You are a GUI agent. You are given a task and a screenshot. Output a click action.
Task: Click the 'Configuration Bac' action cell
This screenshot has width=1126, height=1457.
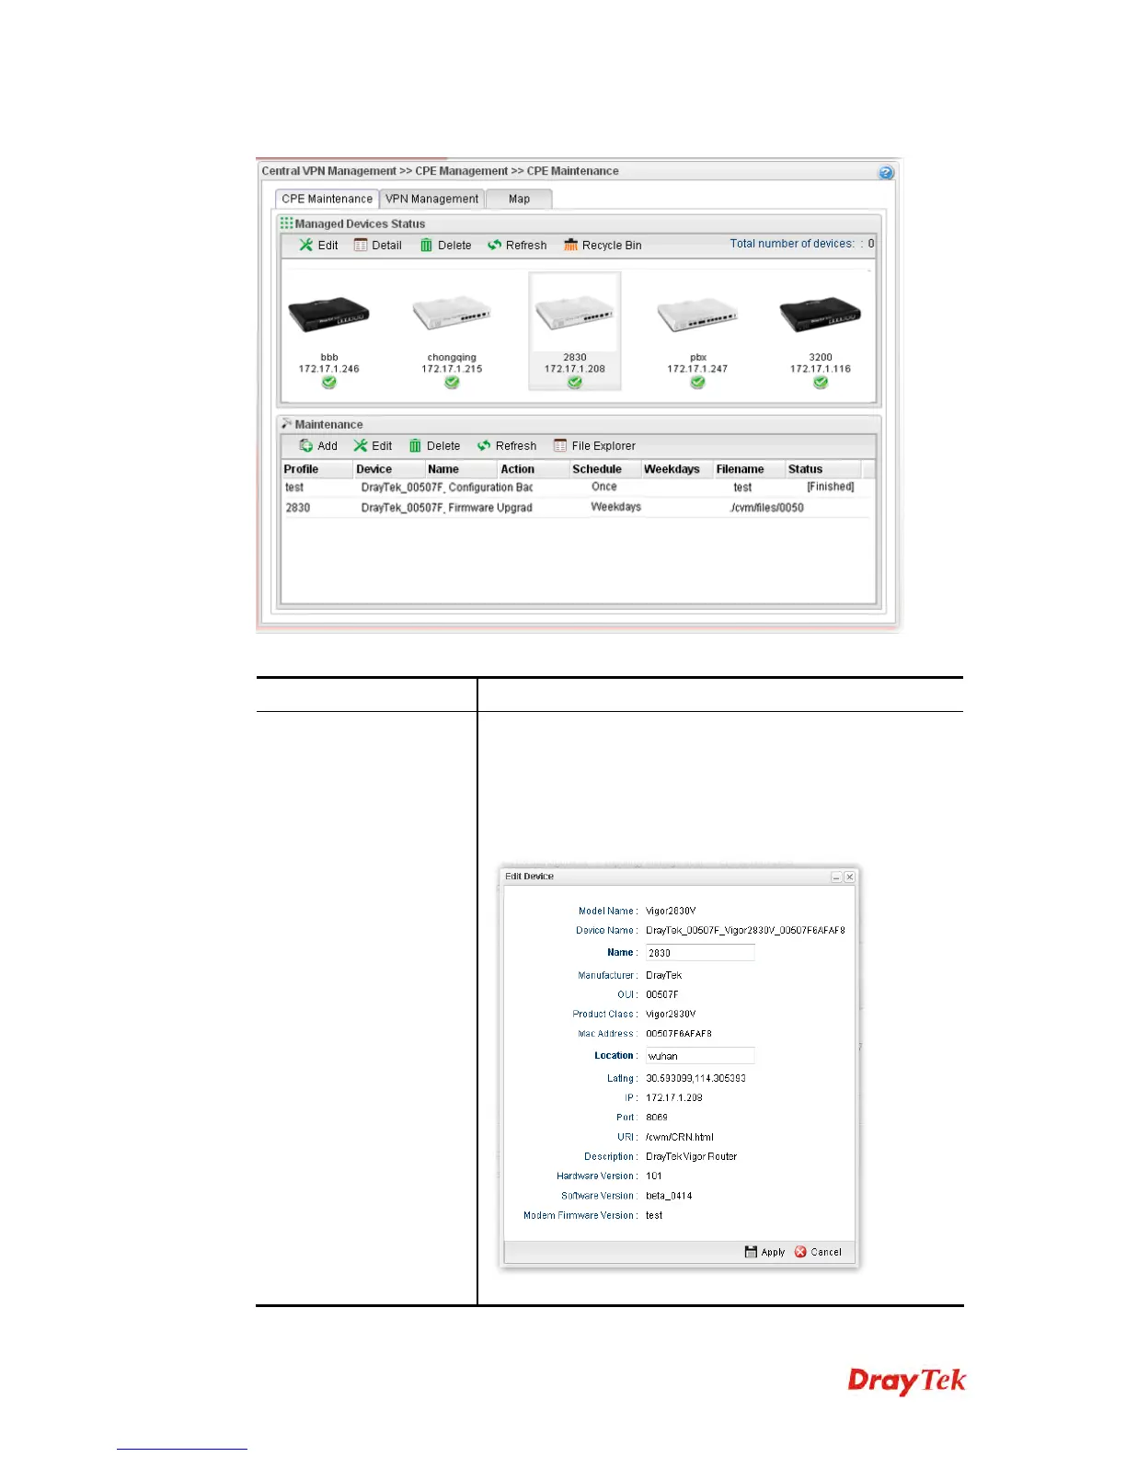coord(490,488)
